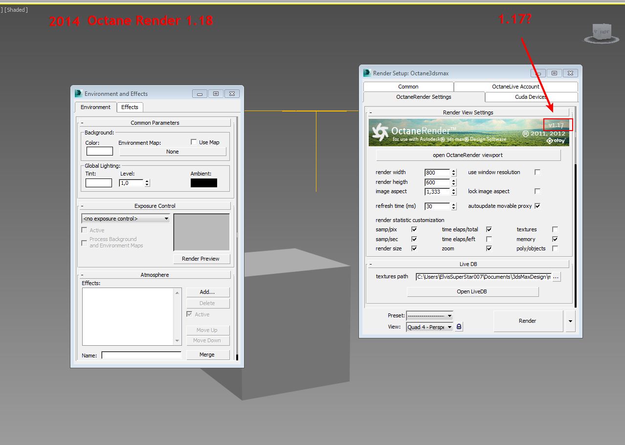Screen dimensions: 625x445
Task: Click the Atmosphere Name input field
Action: pyautogui.click(x=141, y=356)
